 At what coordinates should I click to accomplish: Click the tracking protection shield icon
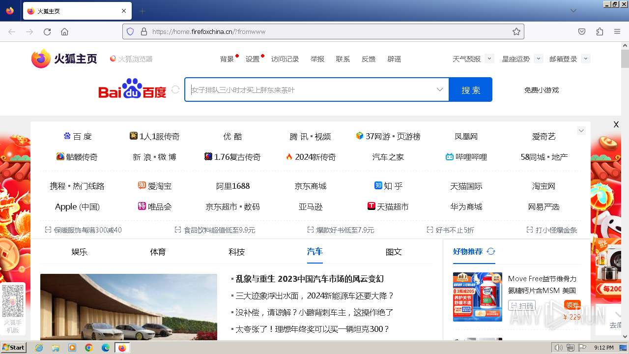[130, 31]
